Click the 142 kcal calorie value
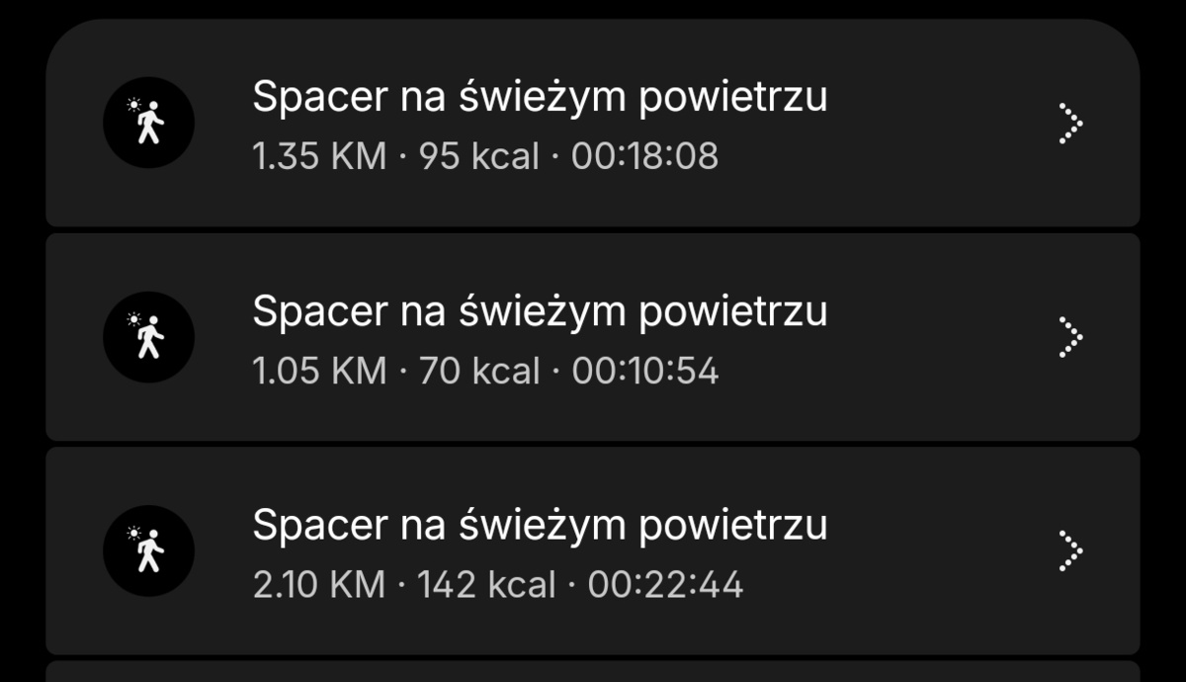1186x682 pixels. tap(486, 584)
